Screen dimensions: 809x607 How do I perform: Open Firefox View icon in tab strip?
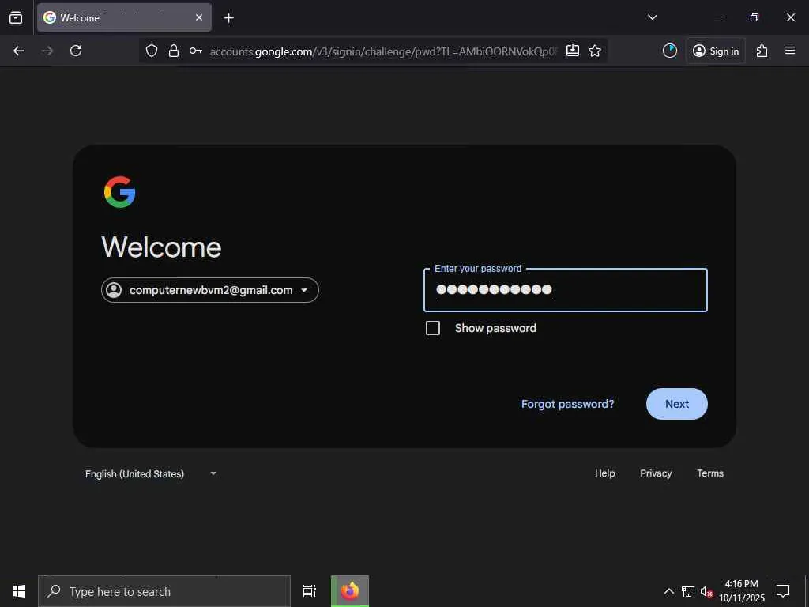[x=16, y=17]
